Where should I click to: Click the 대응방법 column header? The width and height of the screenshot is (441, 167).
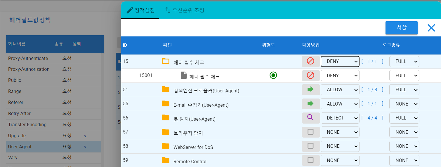point(311,45)
